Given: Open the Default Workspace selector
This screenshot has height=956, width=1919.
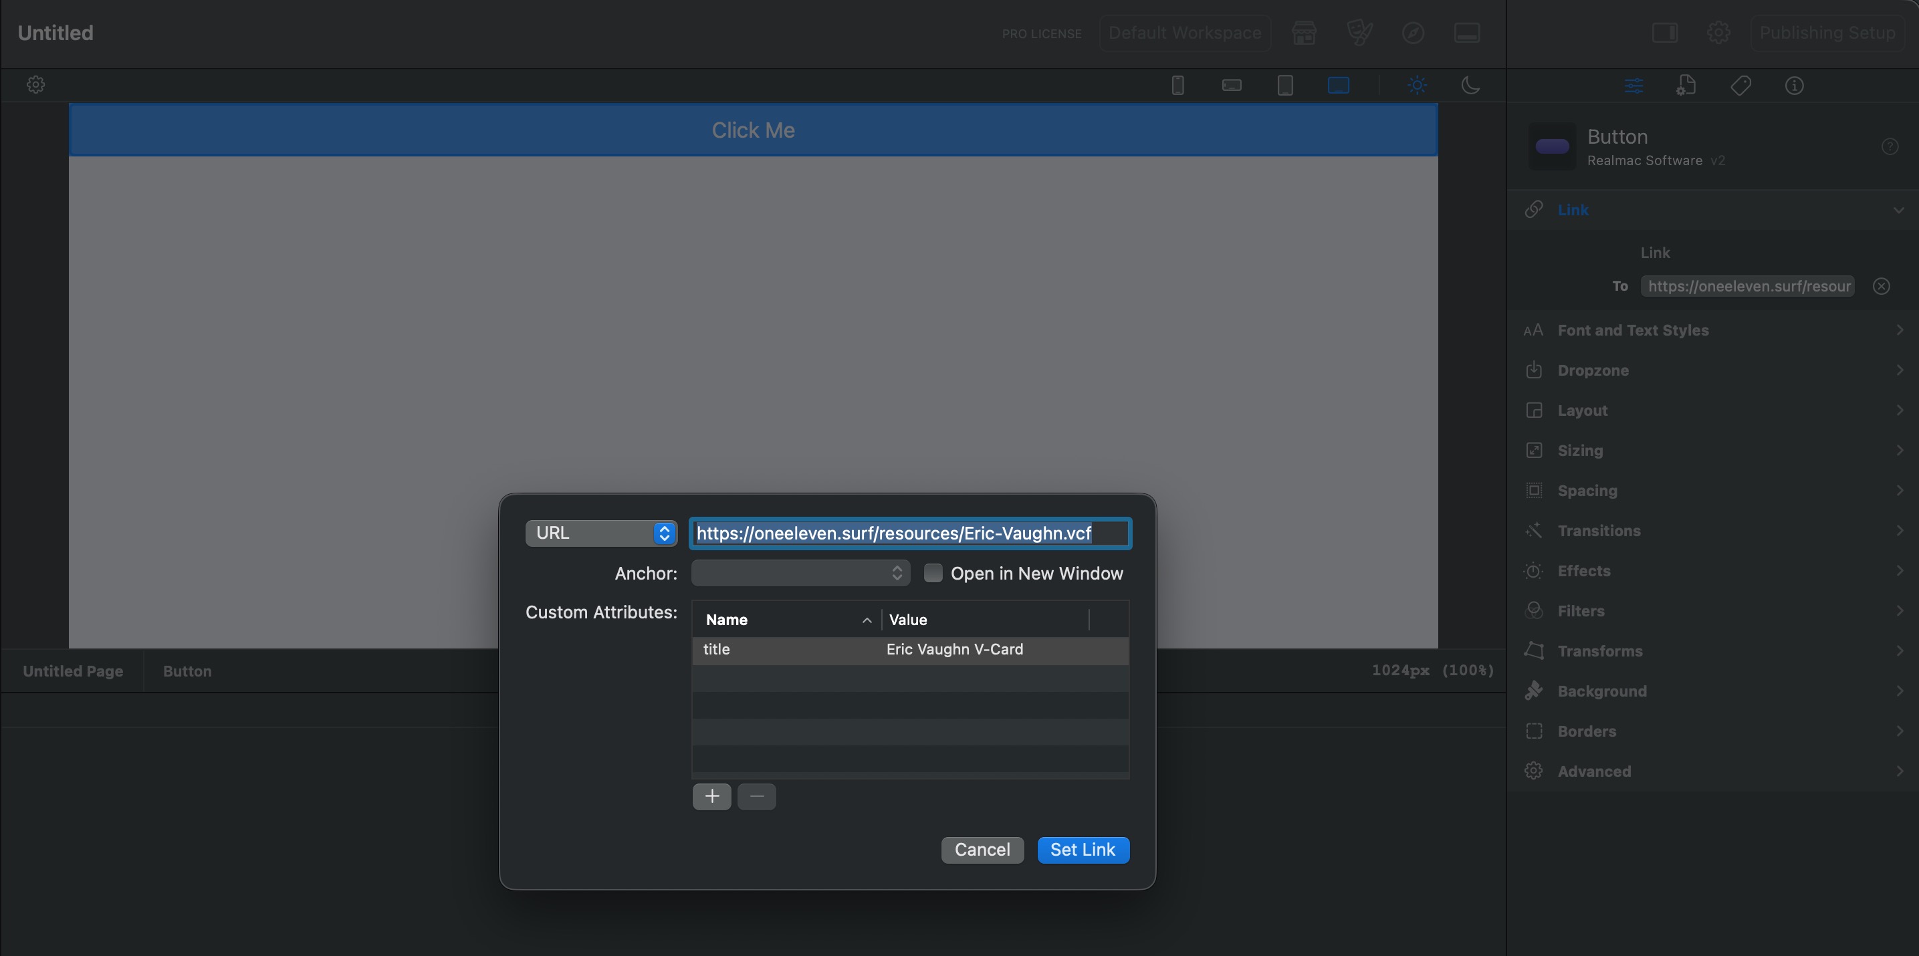Looking at the screenshot, I should 1184,33.
